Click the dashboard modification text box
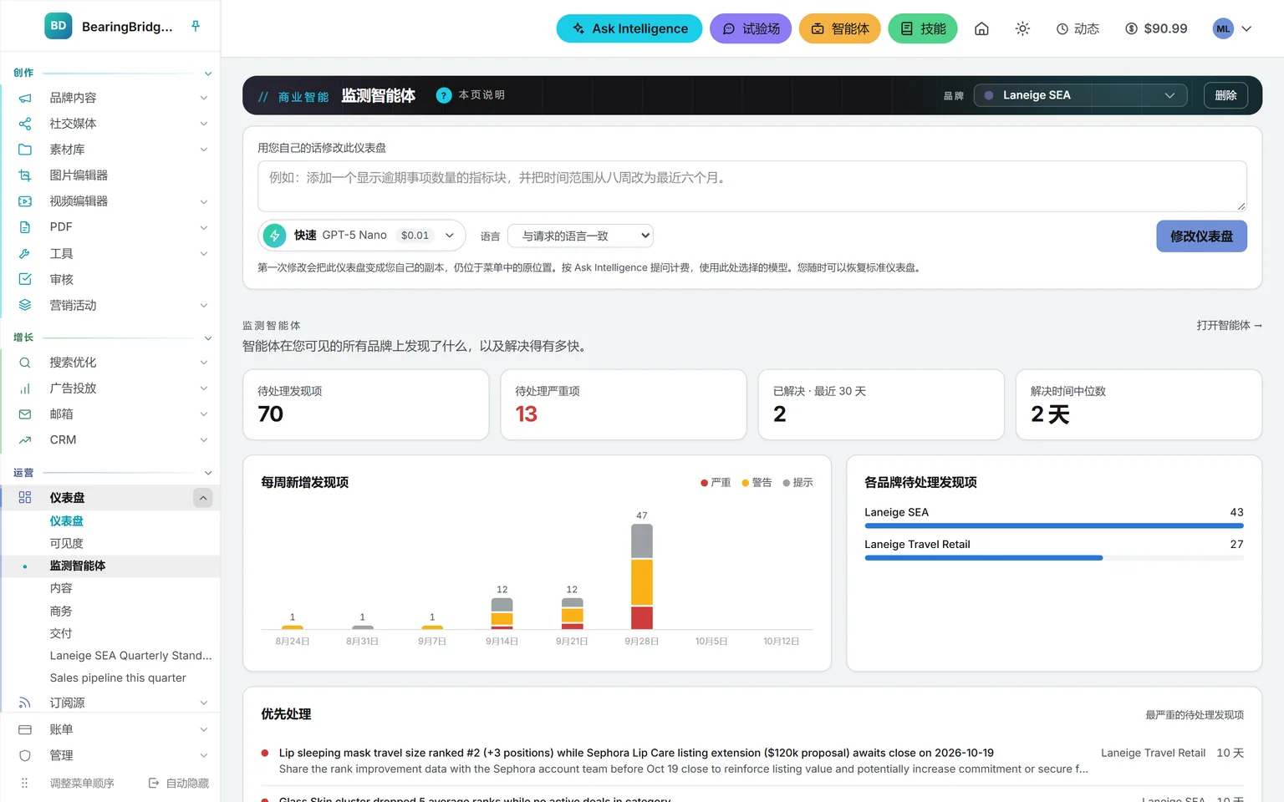This screenshot has width=1284, height=802. coord(752,185)
